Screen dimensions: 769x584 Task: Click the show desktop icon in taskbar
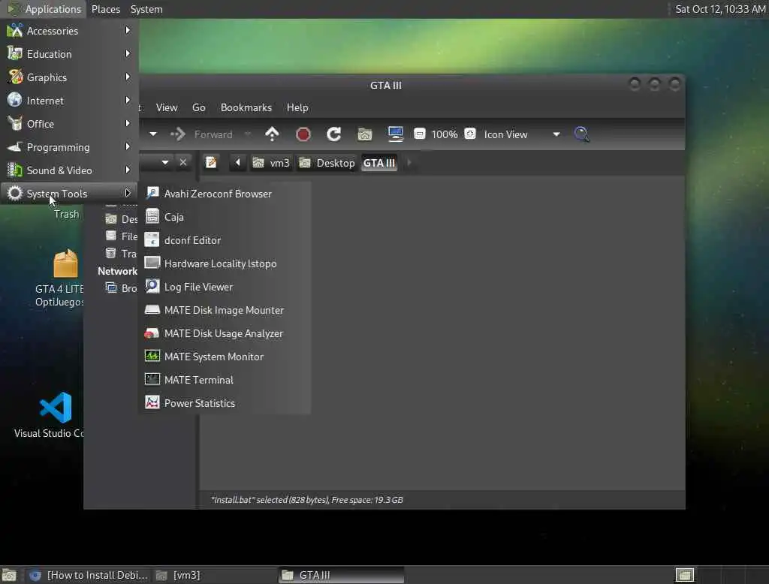click(9, 575)
